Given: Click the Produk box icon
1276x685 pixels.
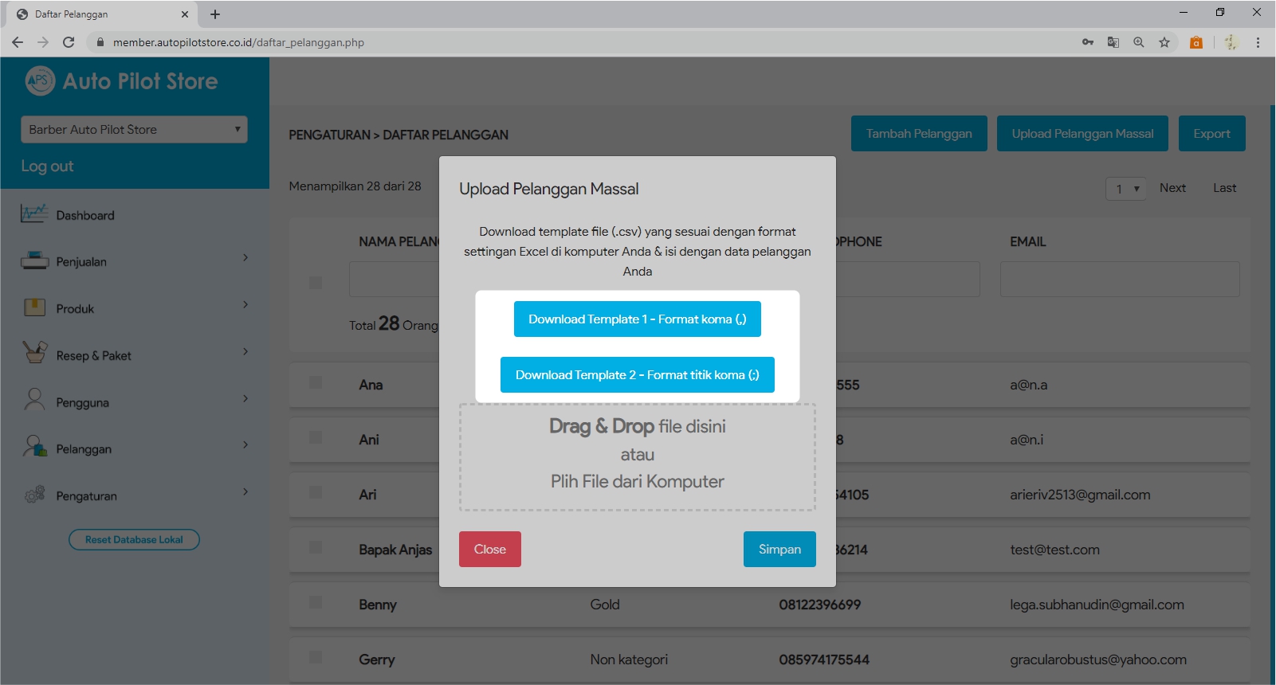Looking at the screenshot, I should pyautogui.click(x=34, y=307).
